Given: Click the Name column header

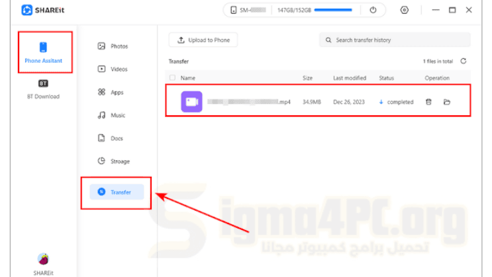Looking at the screenshot, I should (x=187, y=78).
